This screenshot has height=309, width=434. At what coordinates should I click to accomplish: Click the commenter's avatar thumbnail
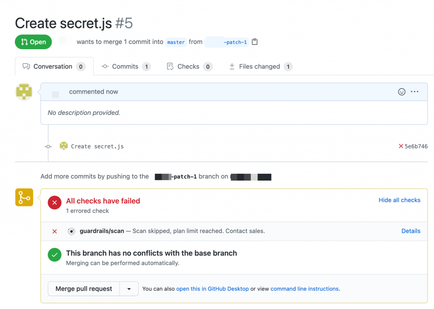tap(24, 92)
